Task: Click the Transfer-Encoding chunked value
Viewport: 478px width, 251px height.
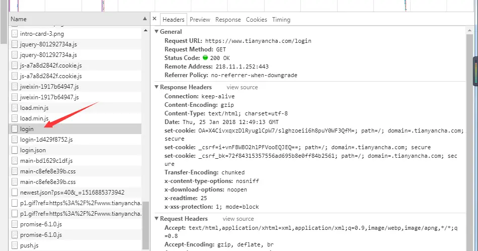Action: click(x=233, y=172)
